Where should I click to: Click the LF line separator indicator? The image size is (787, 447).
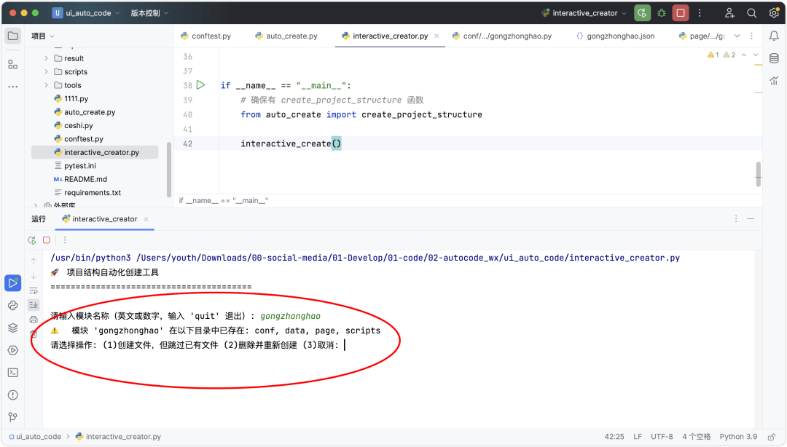point(638,437)
